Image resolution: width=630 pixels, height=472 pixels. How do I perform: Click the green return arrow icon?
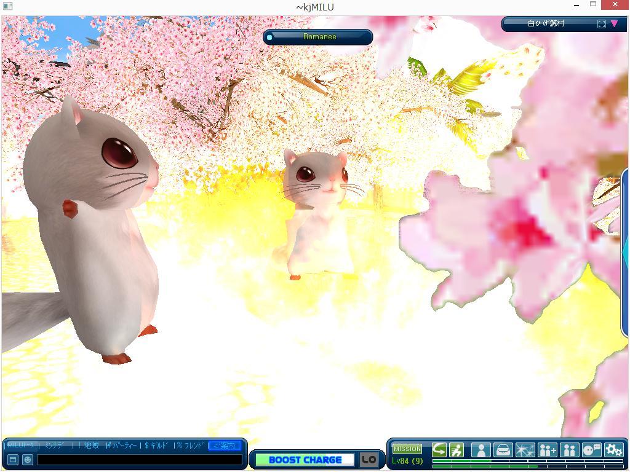pyautogui.click(x=439, y=450)
